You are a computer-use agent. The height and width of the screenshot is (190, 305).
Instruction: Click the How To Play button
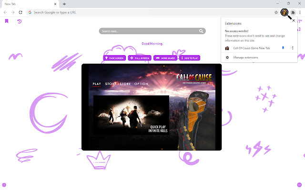click(x=190, y=58)
